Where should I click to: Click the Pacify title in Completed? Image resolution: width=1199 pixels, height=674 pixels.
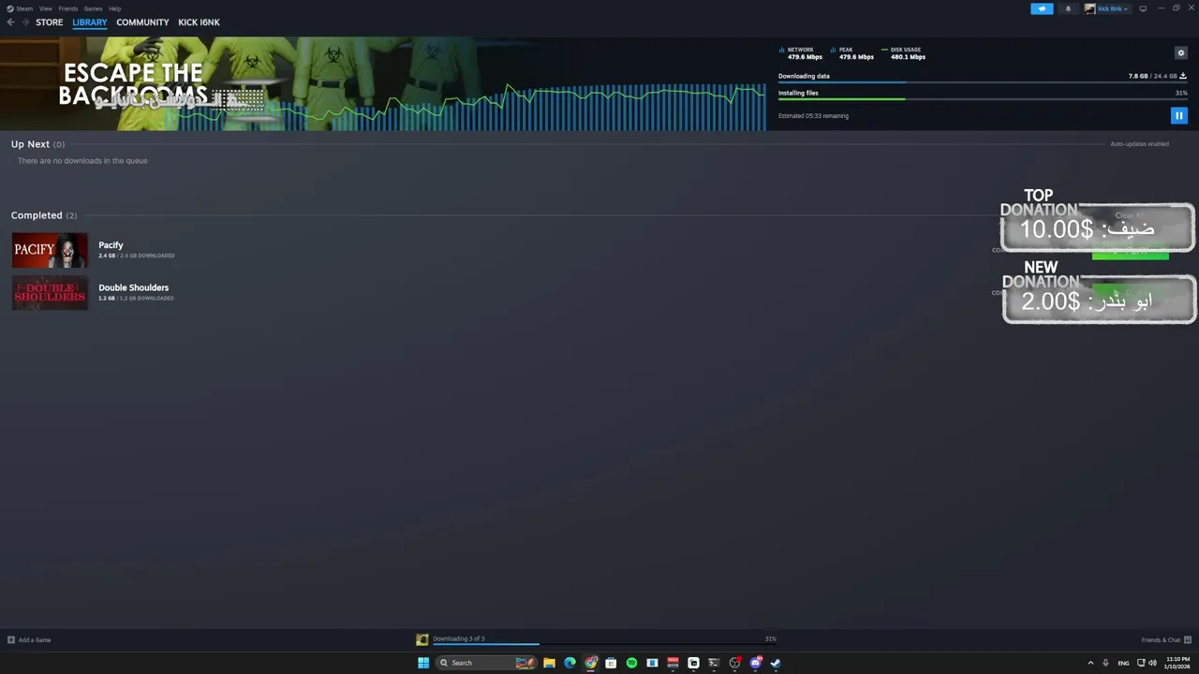click(x=111, y=245)
